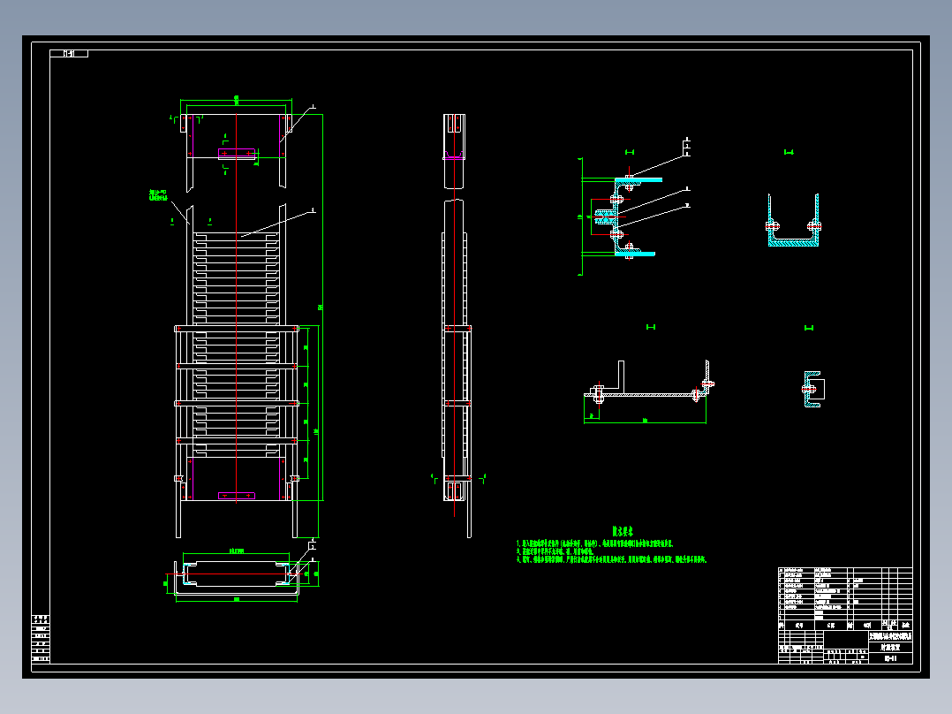Select the ladder side elevation view
Screen dimensions: 952x714
[x=457, y=326]
